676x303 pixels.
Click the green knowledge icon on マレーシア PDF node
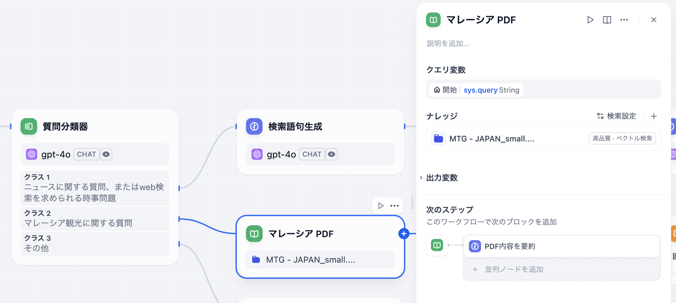pos(254,234)
